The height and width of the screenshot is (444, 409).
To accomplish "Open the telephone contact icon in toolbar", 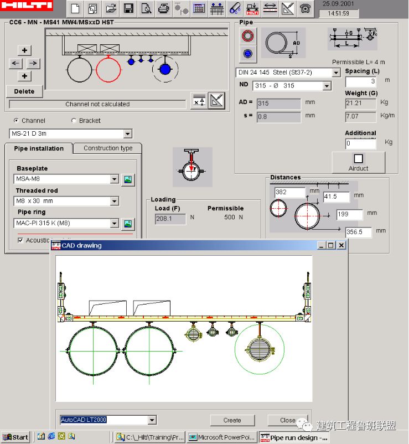I will click(304, 8).
